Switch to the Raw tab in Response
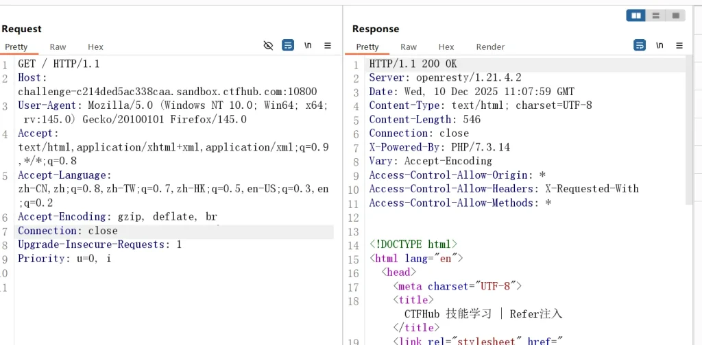 (409, 47)
